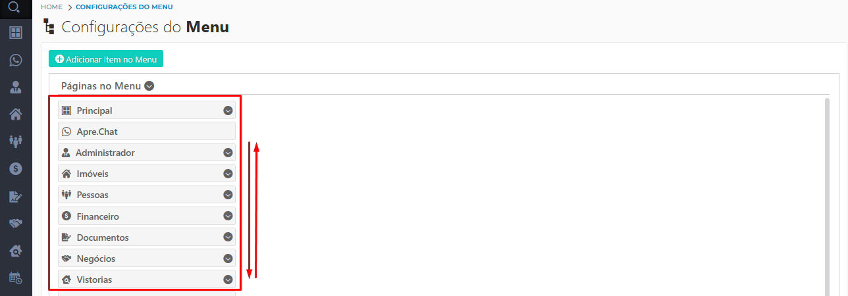Collapse the Páginas no Menu section

149,86
